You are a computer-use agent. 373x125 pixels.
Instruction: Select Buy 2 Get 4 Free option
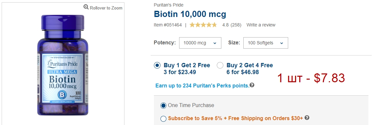[x=220, y=66]
